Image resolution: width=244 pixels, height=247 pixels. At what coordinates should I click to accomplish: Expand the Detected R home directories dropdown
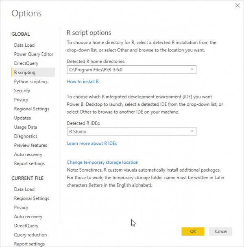click(131, 70)
